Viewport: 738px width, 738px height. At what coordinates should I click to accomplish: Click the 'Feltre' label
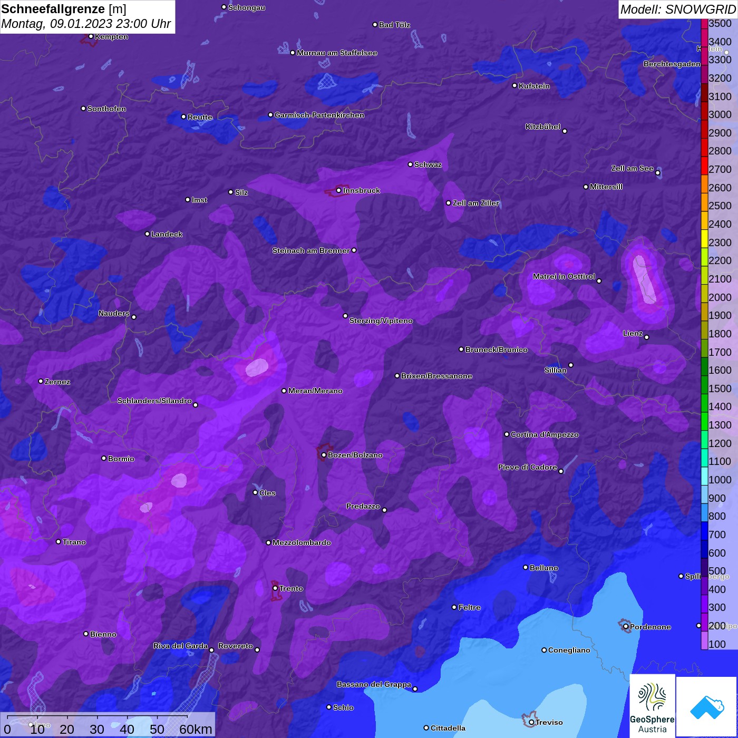(x=469, y=607)
